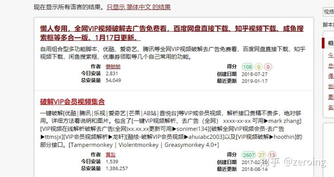Click the green 2607 rating badge

pos(249,155)
